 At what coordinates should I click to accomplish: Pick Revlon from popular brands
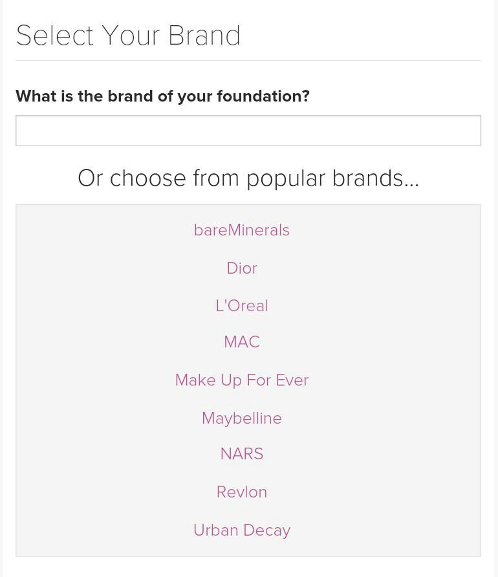tap(242, 492)
